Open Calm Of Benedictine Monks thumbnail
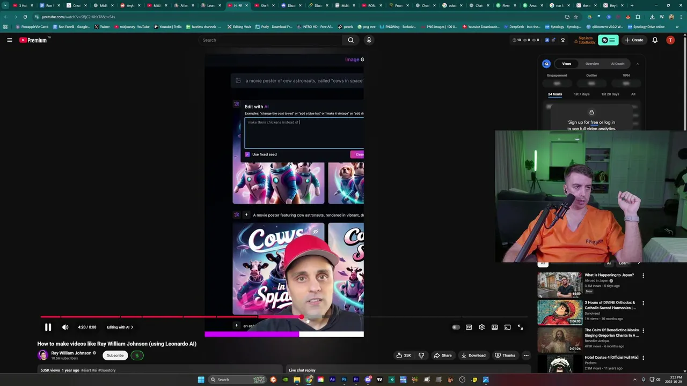Image resolution: width=687 pixels, height=386 pixels. 560,340
